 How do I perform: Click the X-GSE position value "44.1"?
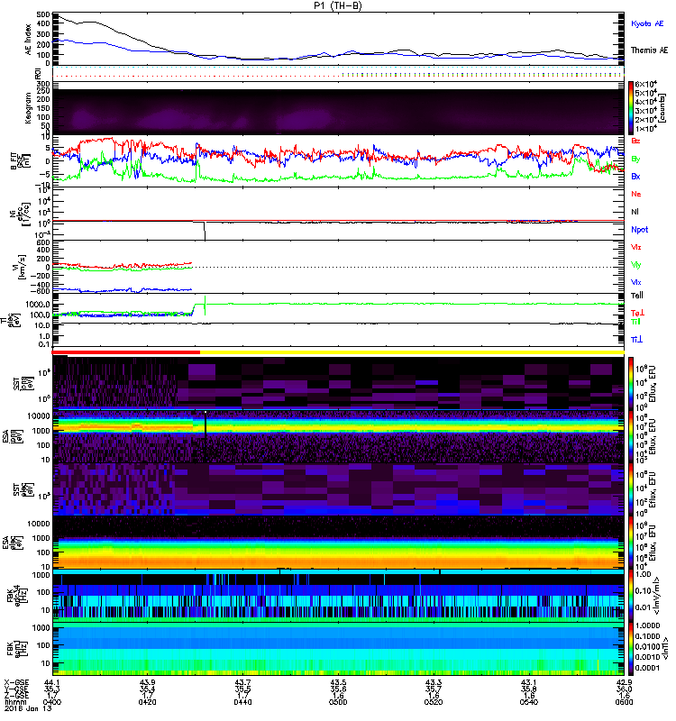(51, 682)
